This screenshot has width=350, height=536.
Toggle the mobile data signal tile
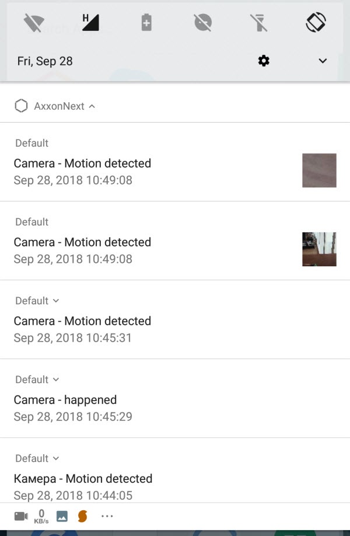pyautogui.click(x=90, y=23)
